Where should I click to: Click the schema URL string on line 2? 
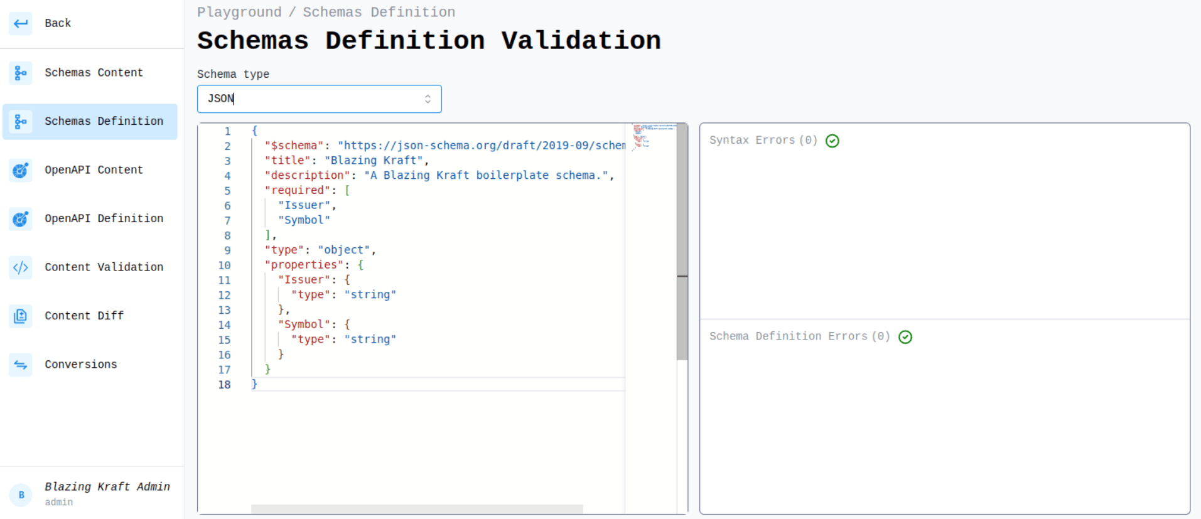click(482, 146)
